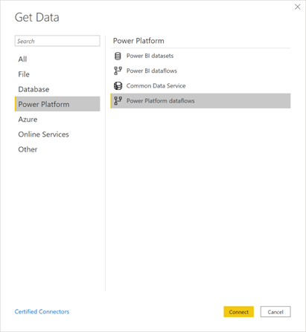Open the Certified Connectors link

click(42, 312)
